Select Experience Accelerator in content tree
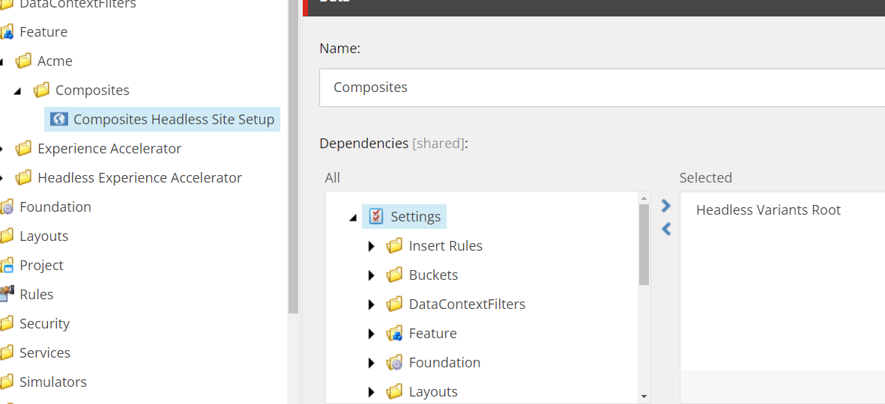Screen dimensions: 885x404 coord(109,149)
